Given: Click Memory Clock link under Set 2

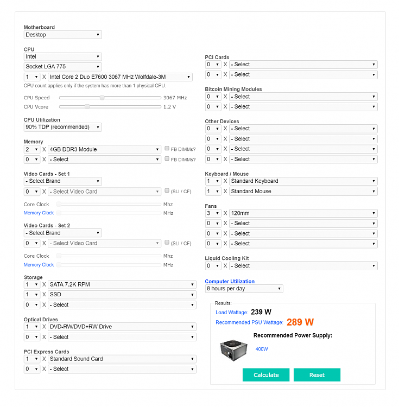Looking at the screenshot, I should [39, 265].
